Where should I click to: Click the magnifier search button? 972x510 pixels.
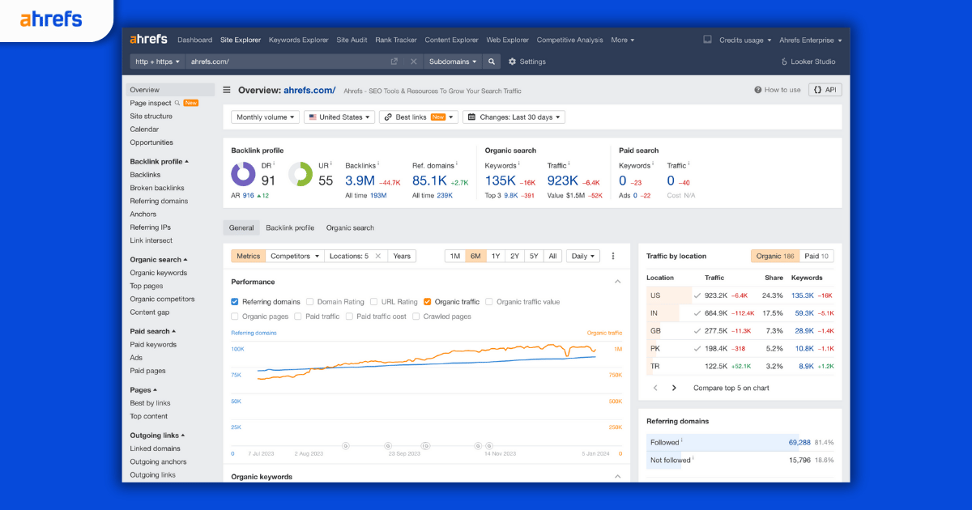[492, 62]
